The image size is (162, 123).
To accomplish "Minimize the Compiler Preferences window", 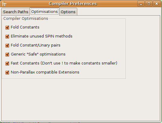I will point(141,4).
